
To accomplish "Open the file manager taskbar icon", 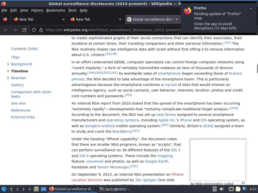I will click(36, 189).
